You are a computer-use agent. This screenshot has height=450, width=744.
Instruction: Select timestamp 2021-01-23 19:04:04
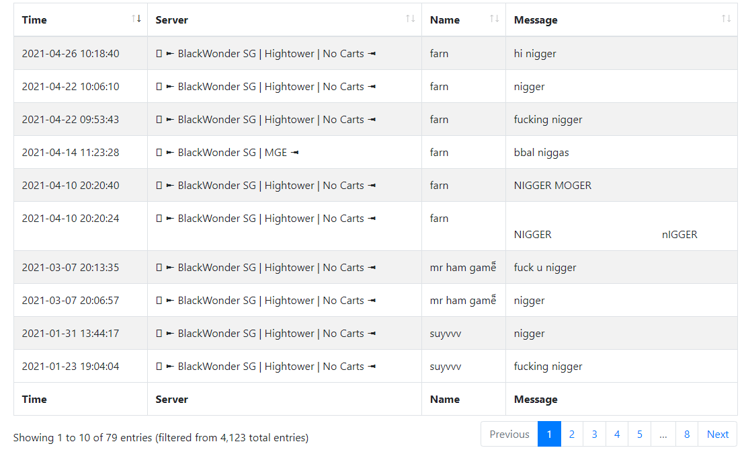click(x=71, y=367)
